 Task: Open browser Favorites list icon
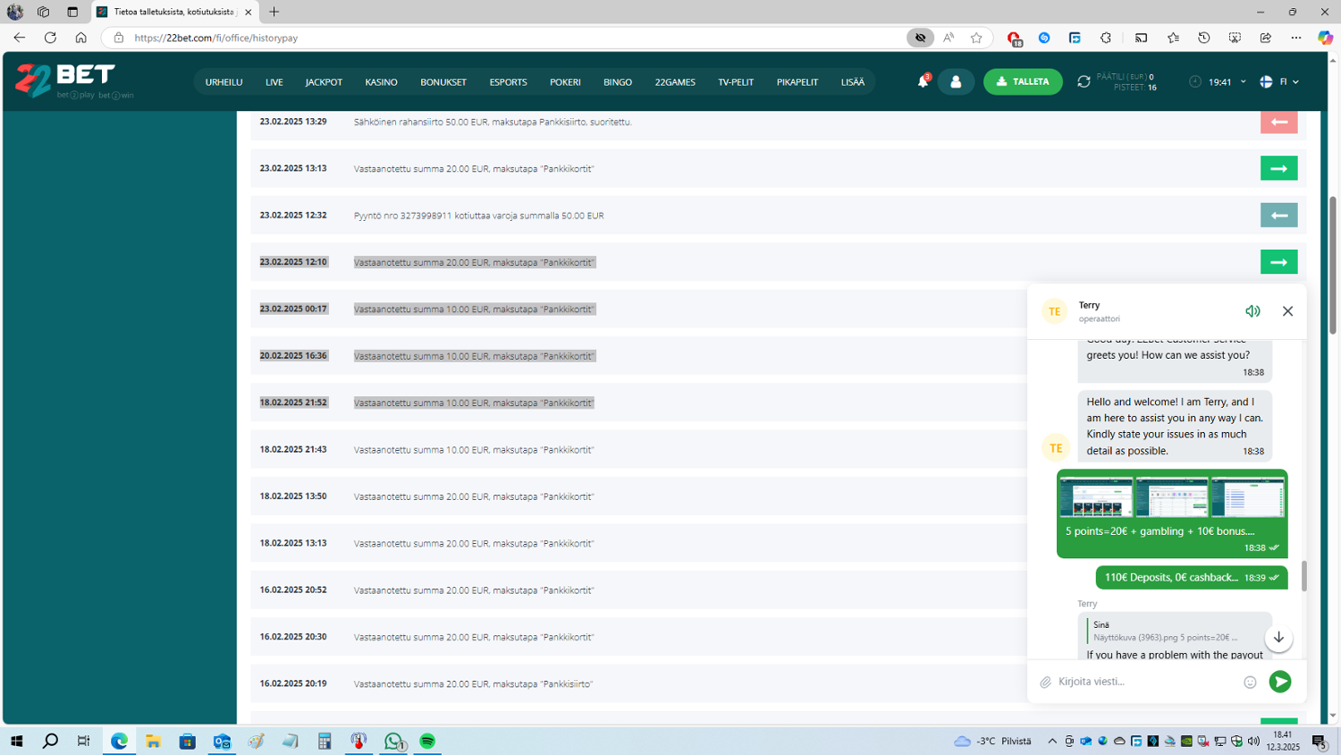[x=1173, y=38]
